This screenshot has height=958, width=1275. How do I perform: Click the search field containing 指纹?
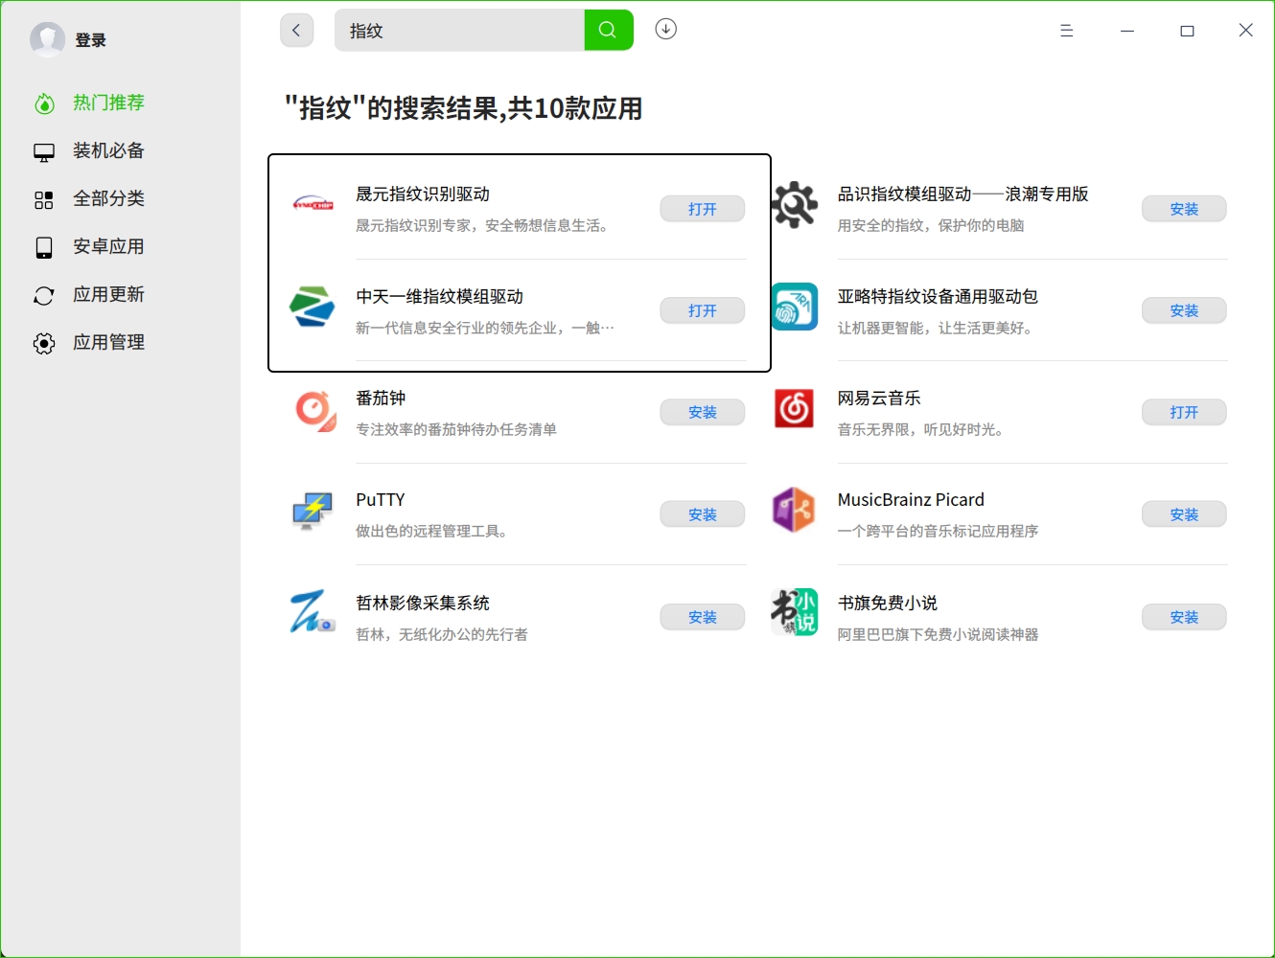click(460, 31)
